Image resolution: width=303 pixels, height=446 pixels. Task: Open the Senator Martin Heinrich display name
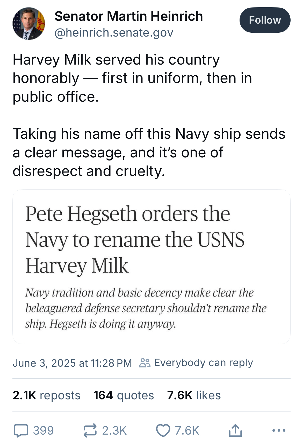[128, 16]
